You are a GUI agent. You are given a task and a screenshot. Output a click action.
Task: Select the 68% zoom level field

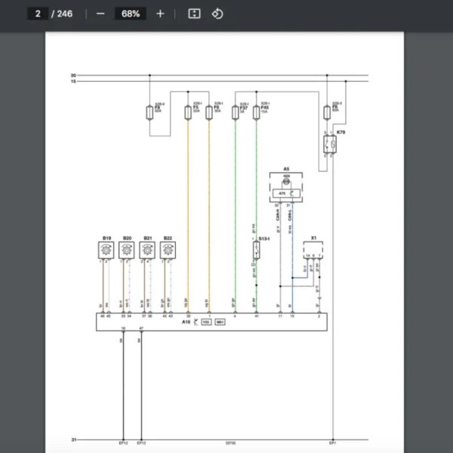tap(130, 14)
